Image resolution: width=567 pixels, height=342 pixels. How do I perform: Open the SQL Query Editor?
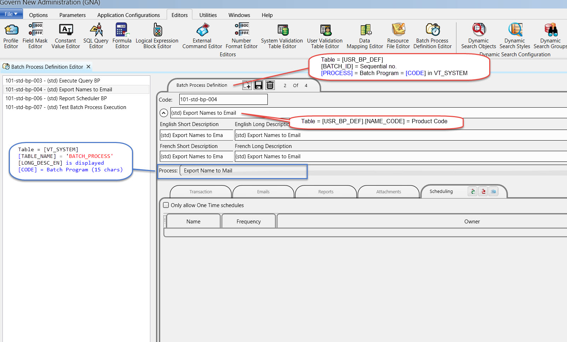(96, 36)
